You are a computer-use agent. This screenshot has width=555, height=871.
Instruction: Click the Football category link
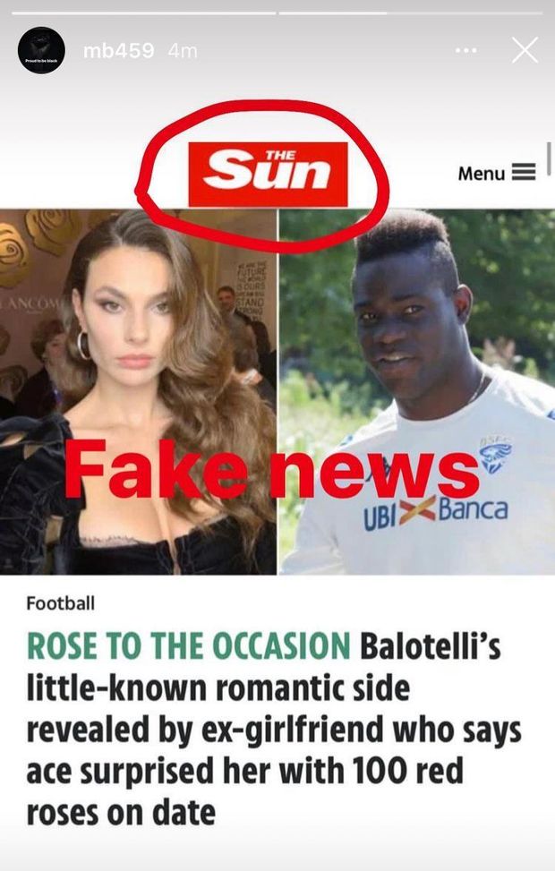point(61,602)
